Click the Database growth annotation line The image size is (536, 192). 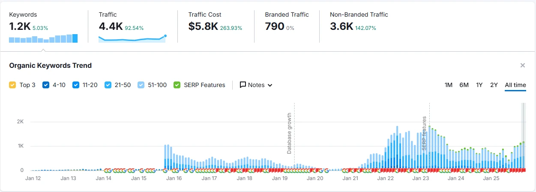294,137
